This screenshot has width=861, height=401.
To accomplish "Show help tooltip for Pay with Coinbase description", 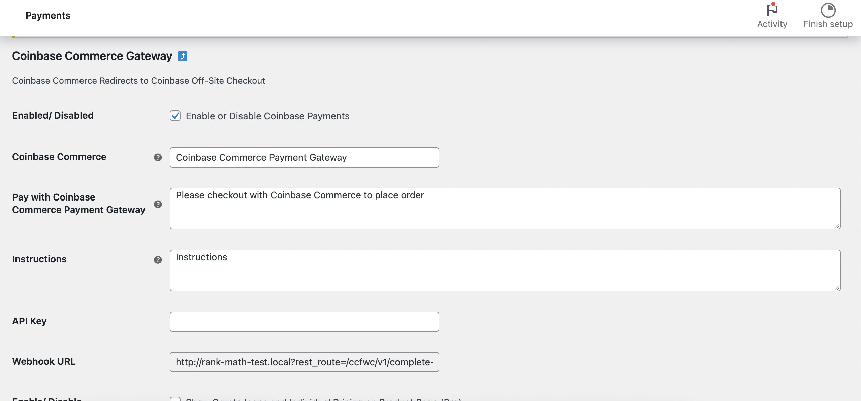I will 158,204.
